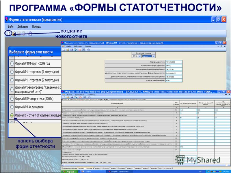This screenshot has width=231, height=173.
Task: Switch to Общая информация sheet tab
Action: point(69,168)
